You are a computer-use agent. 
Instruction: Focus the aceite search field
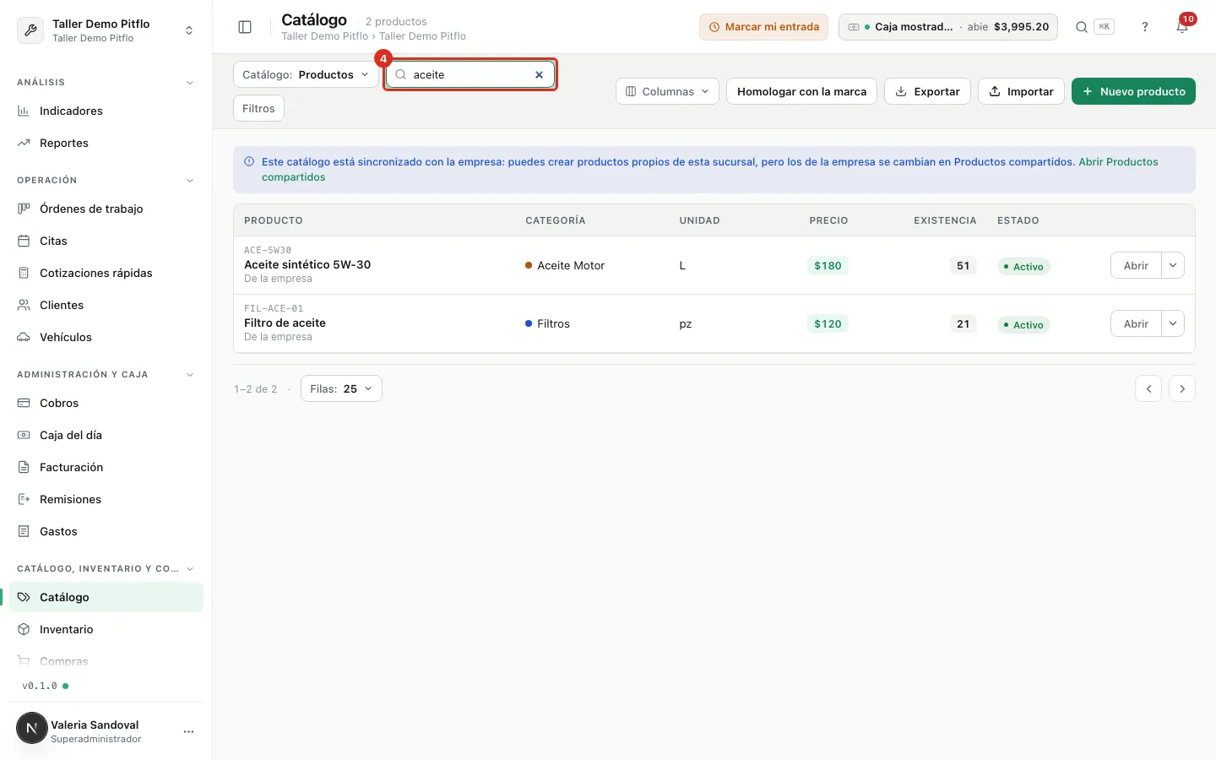[x=469, y=74]
